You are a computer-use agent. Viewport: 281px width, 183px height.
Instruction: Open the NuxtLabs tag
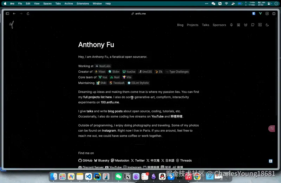point(103,66)
